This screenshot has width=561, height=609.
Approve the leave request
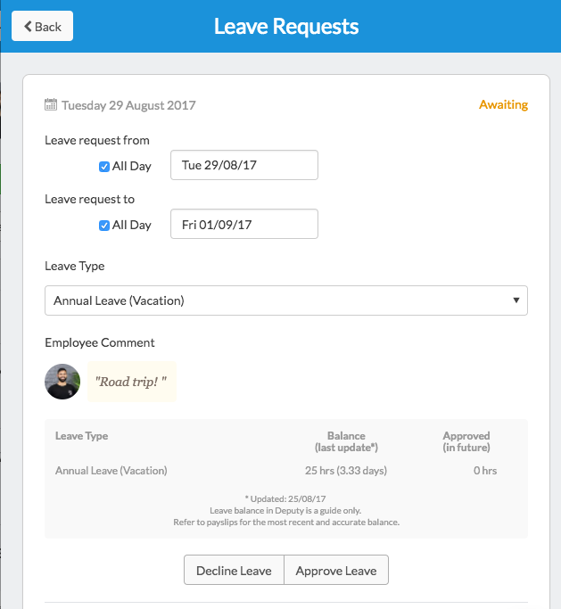click(336, 571)
